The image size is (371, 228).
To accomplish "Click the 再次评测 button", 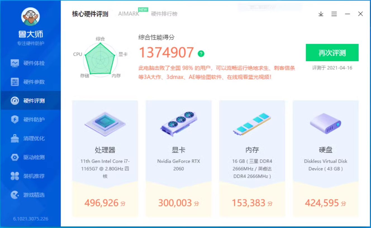I will point(332,52).
